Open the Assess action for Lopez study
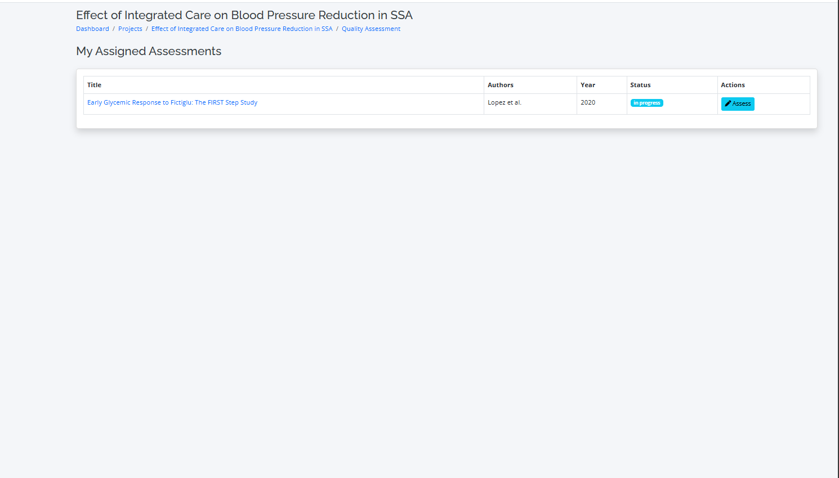This screenshot has width=839, height=478. point(738,103)
